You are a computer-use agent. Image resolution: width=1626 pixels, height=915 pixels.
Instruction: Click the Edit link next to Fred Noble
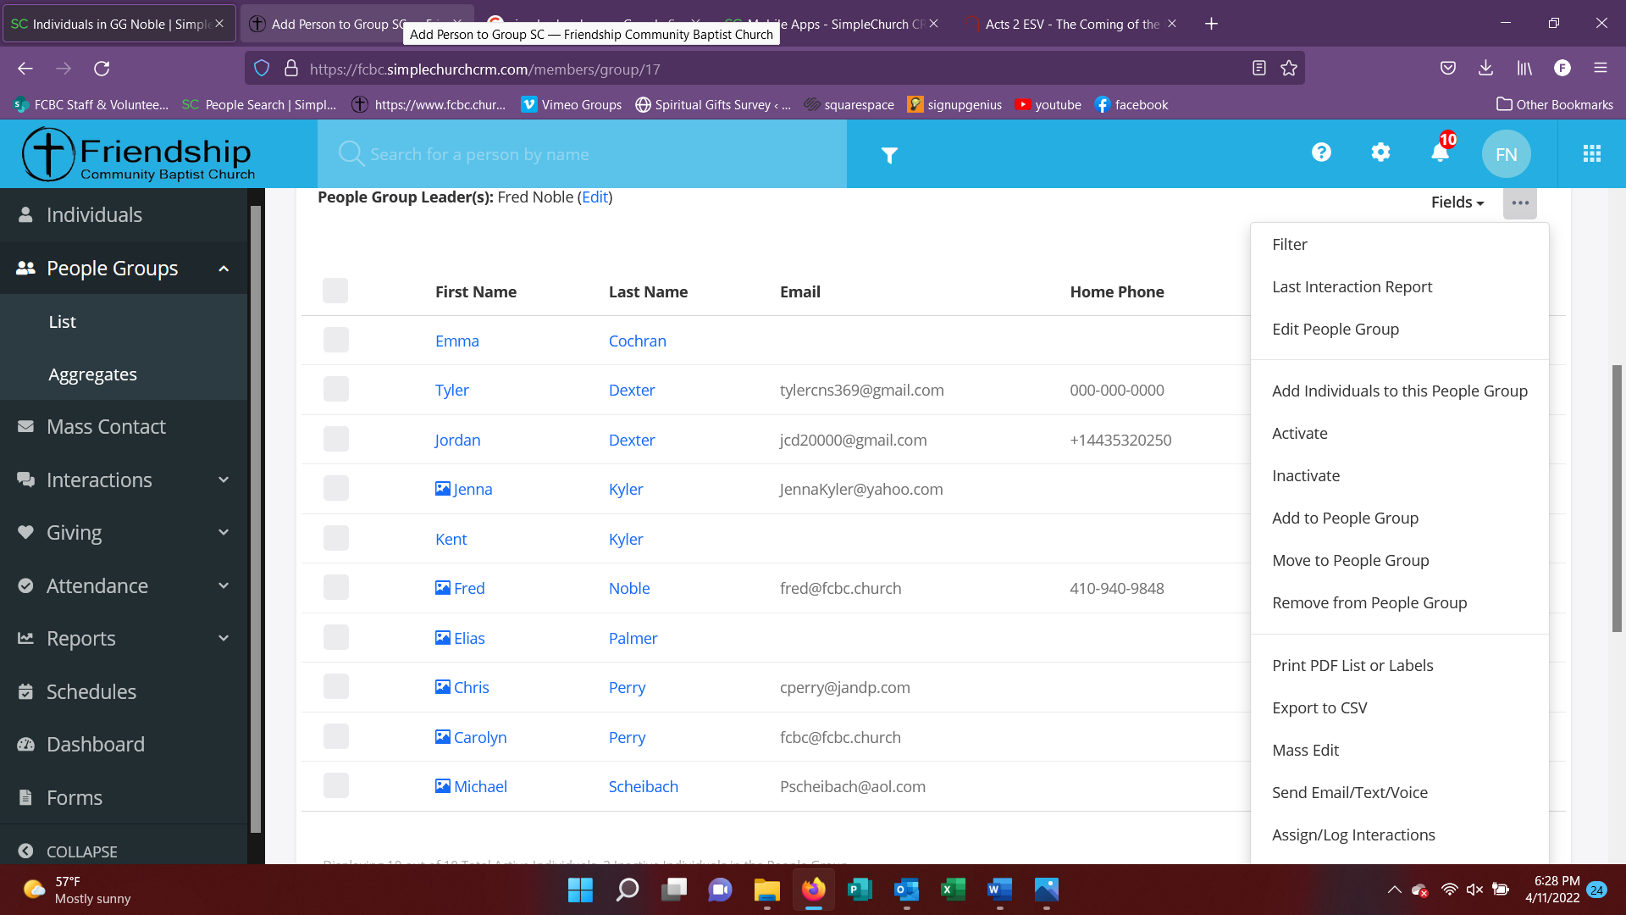595,197
